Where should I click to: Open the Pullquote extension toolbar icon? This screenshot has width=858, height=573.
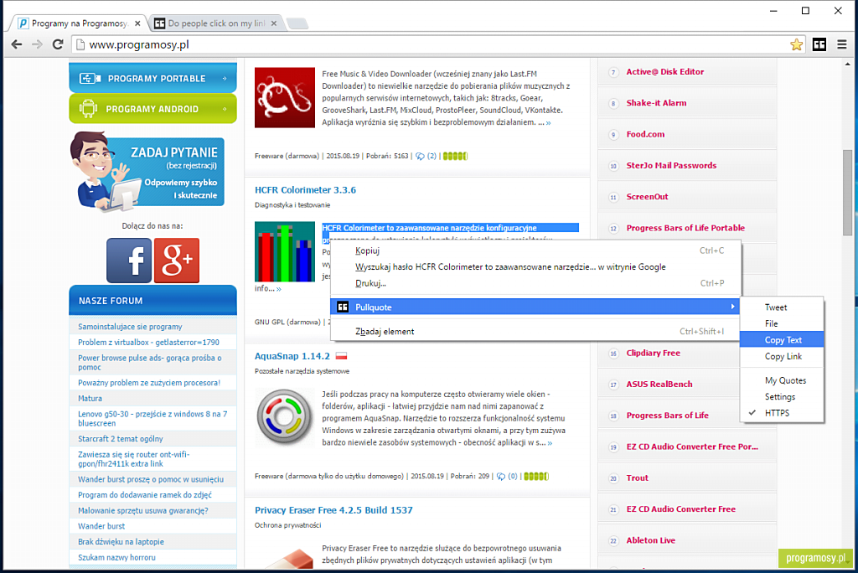[819, 44]
